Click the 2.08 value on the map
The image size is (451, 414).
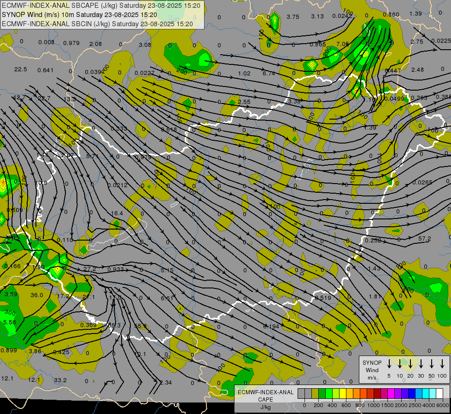(95, 44)
